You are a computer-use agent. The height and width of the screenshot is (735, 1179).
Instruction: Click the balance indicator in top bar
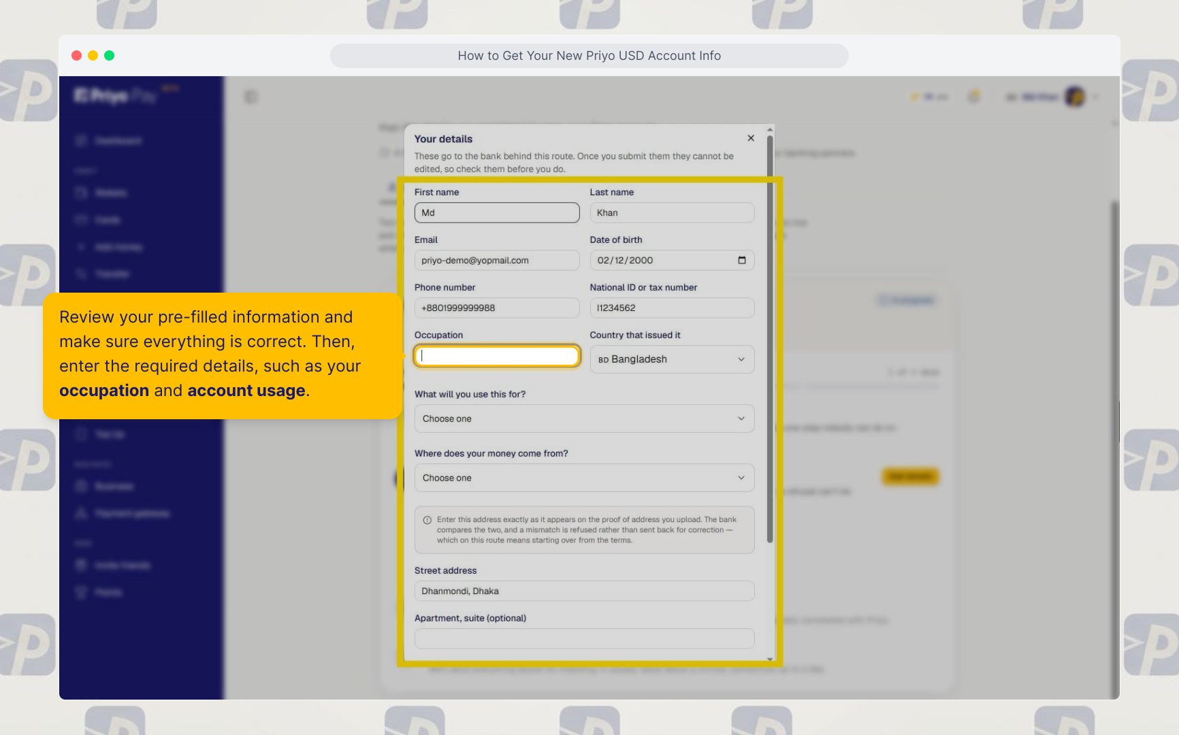pos(929,97)
